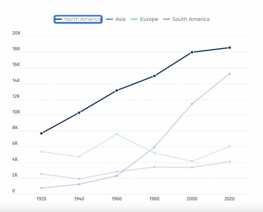Select the North America data point at 1920
Viewport: 263px width, 212px height.
tap(41, 133)
